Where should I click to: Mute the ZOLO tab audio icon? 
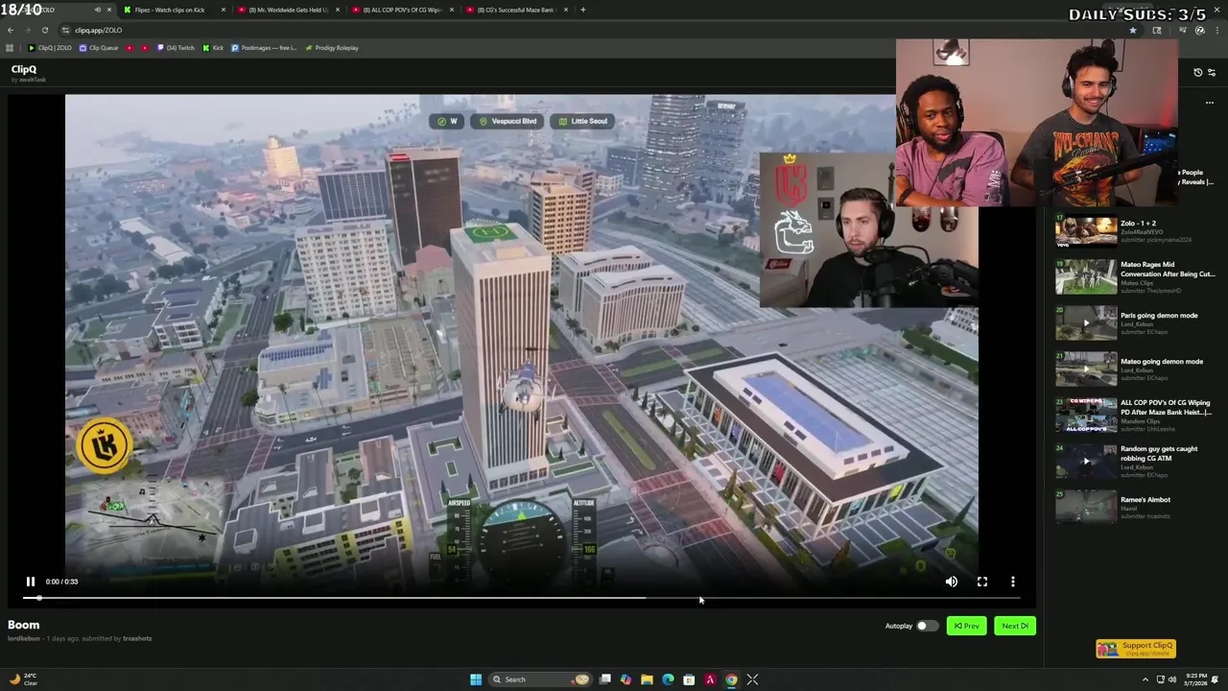(97, 10)
